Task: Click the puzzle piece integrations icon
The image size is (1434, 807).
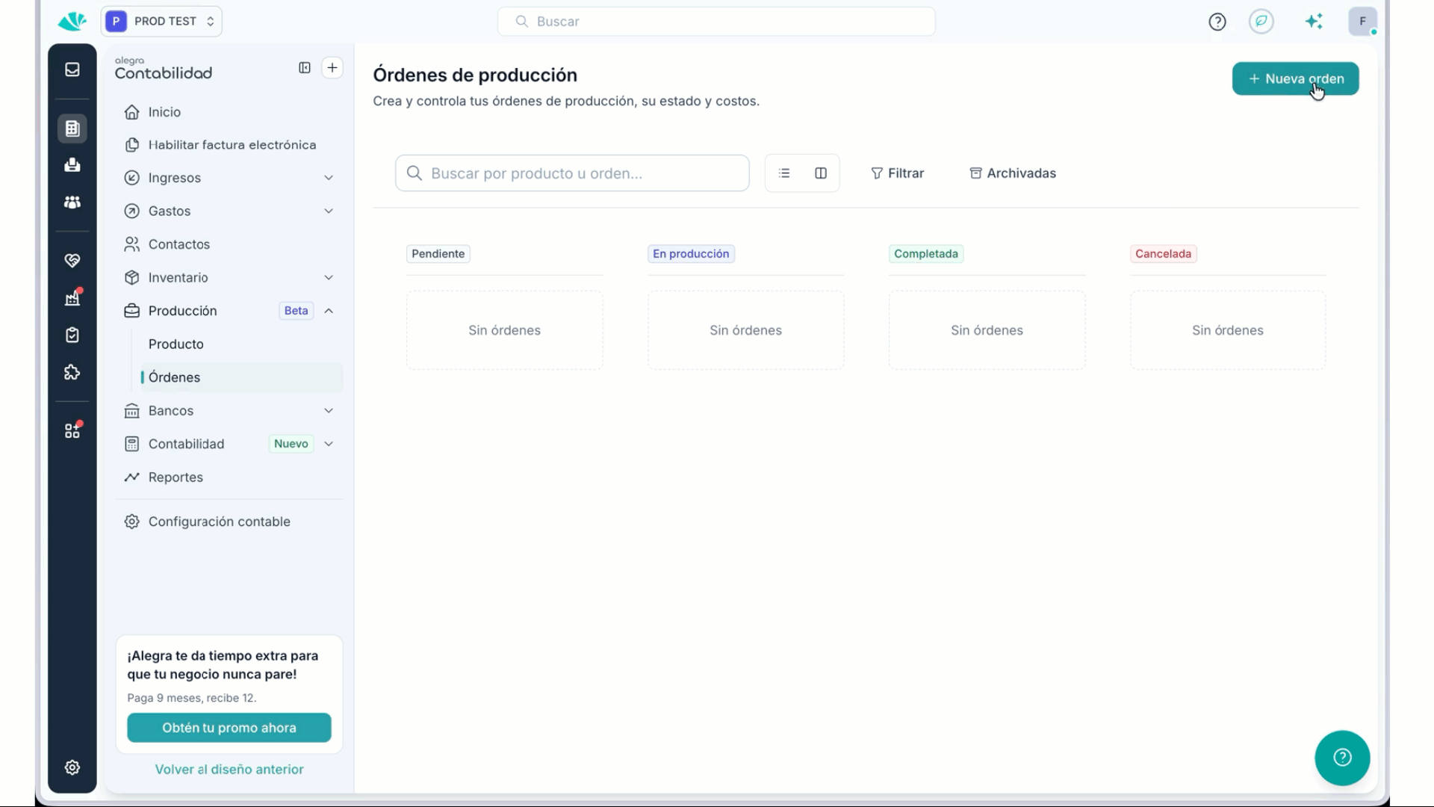Action: pos(72,372)
